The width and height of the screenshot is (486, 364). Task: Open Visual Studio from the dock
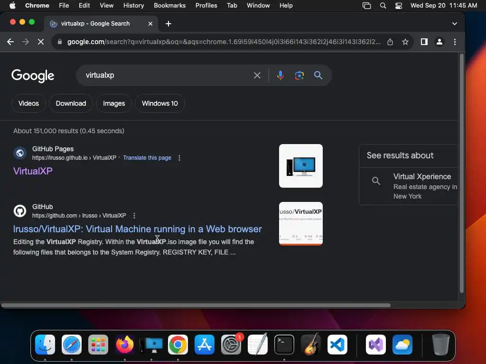point(376,345)
